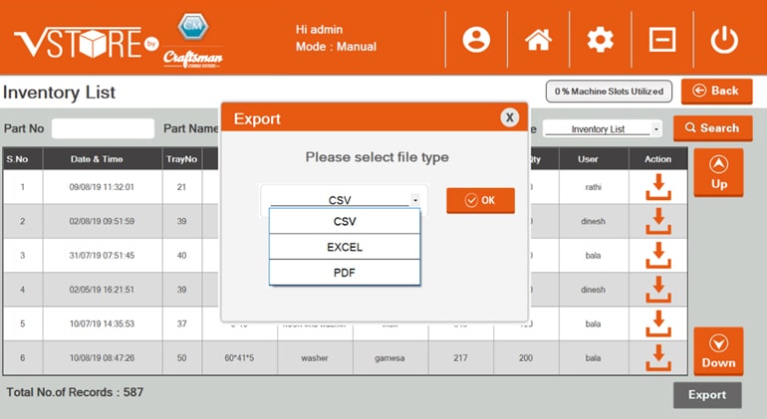Download row 3 record action icon

[658, 256]
